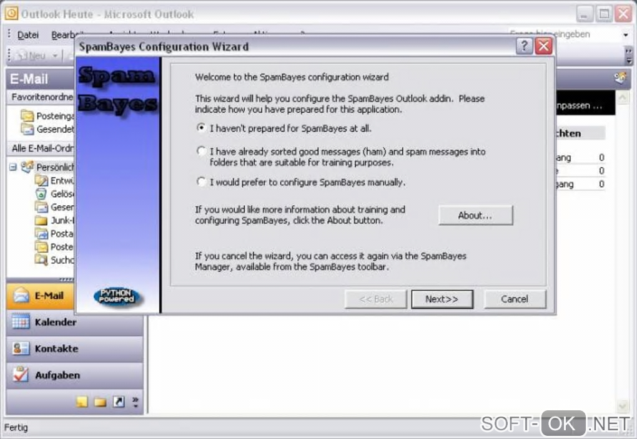This screenshot has width=637, height=439.
Task: Click in the "Frage hier eingeben" help field
Action: tap(563, 34)
